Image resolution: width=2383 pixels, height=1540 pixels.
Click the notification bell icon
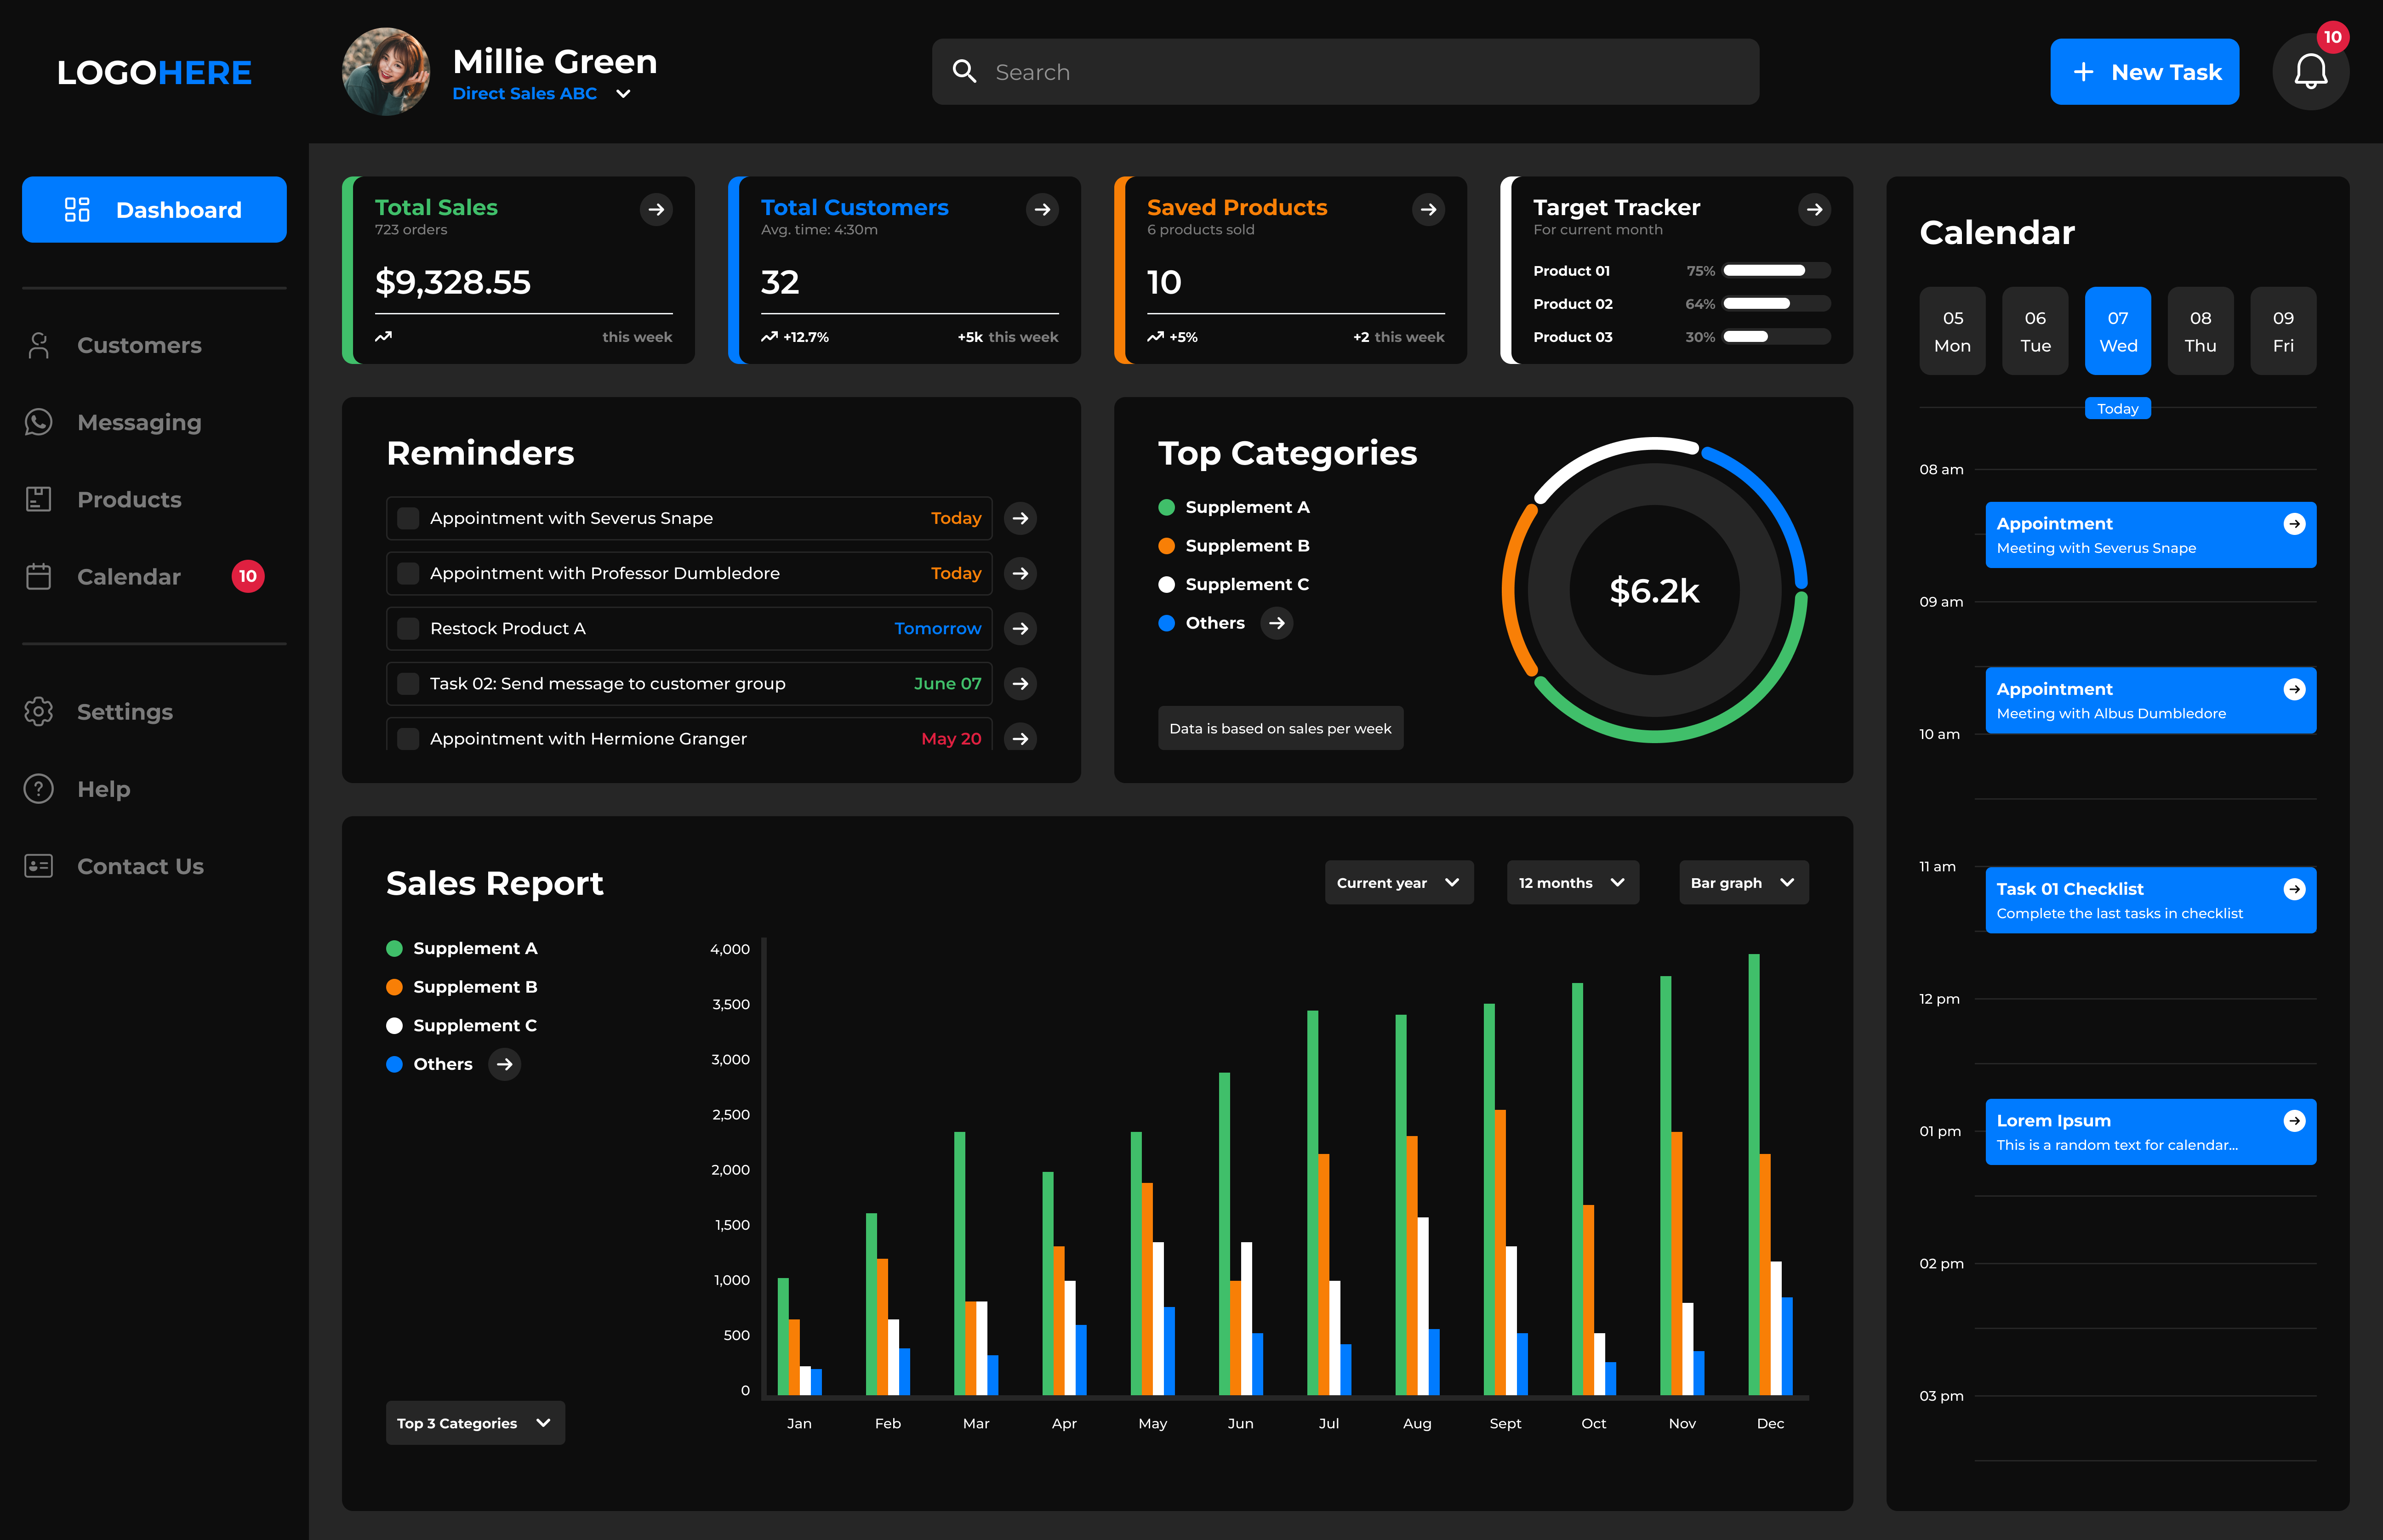click(x=2310, y=72)
